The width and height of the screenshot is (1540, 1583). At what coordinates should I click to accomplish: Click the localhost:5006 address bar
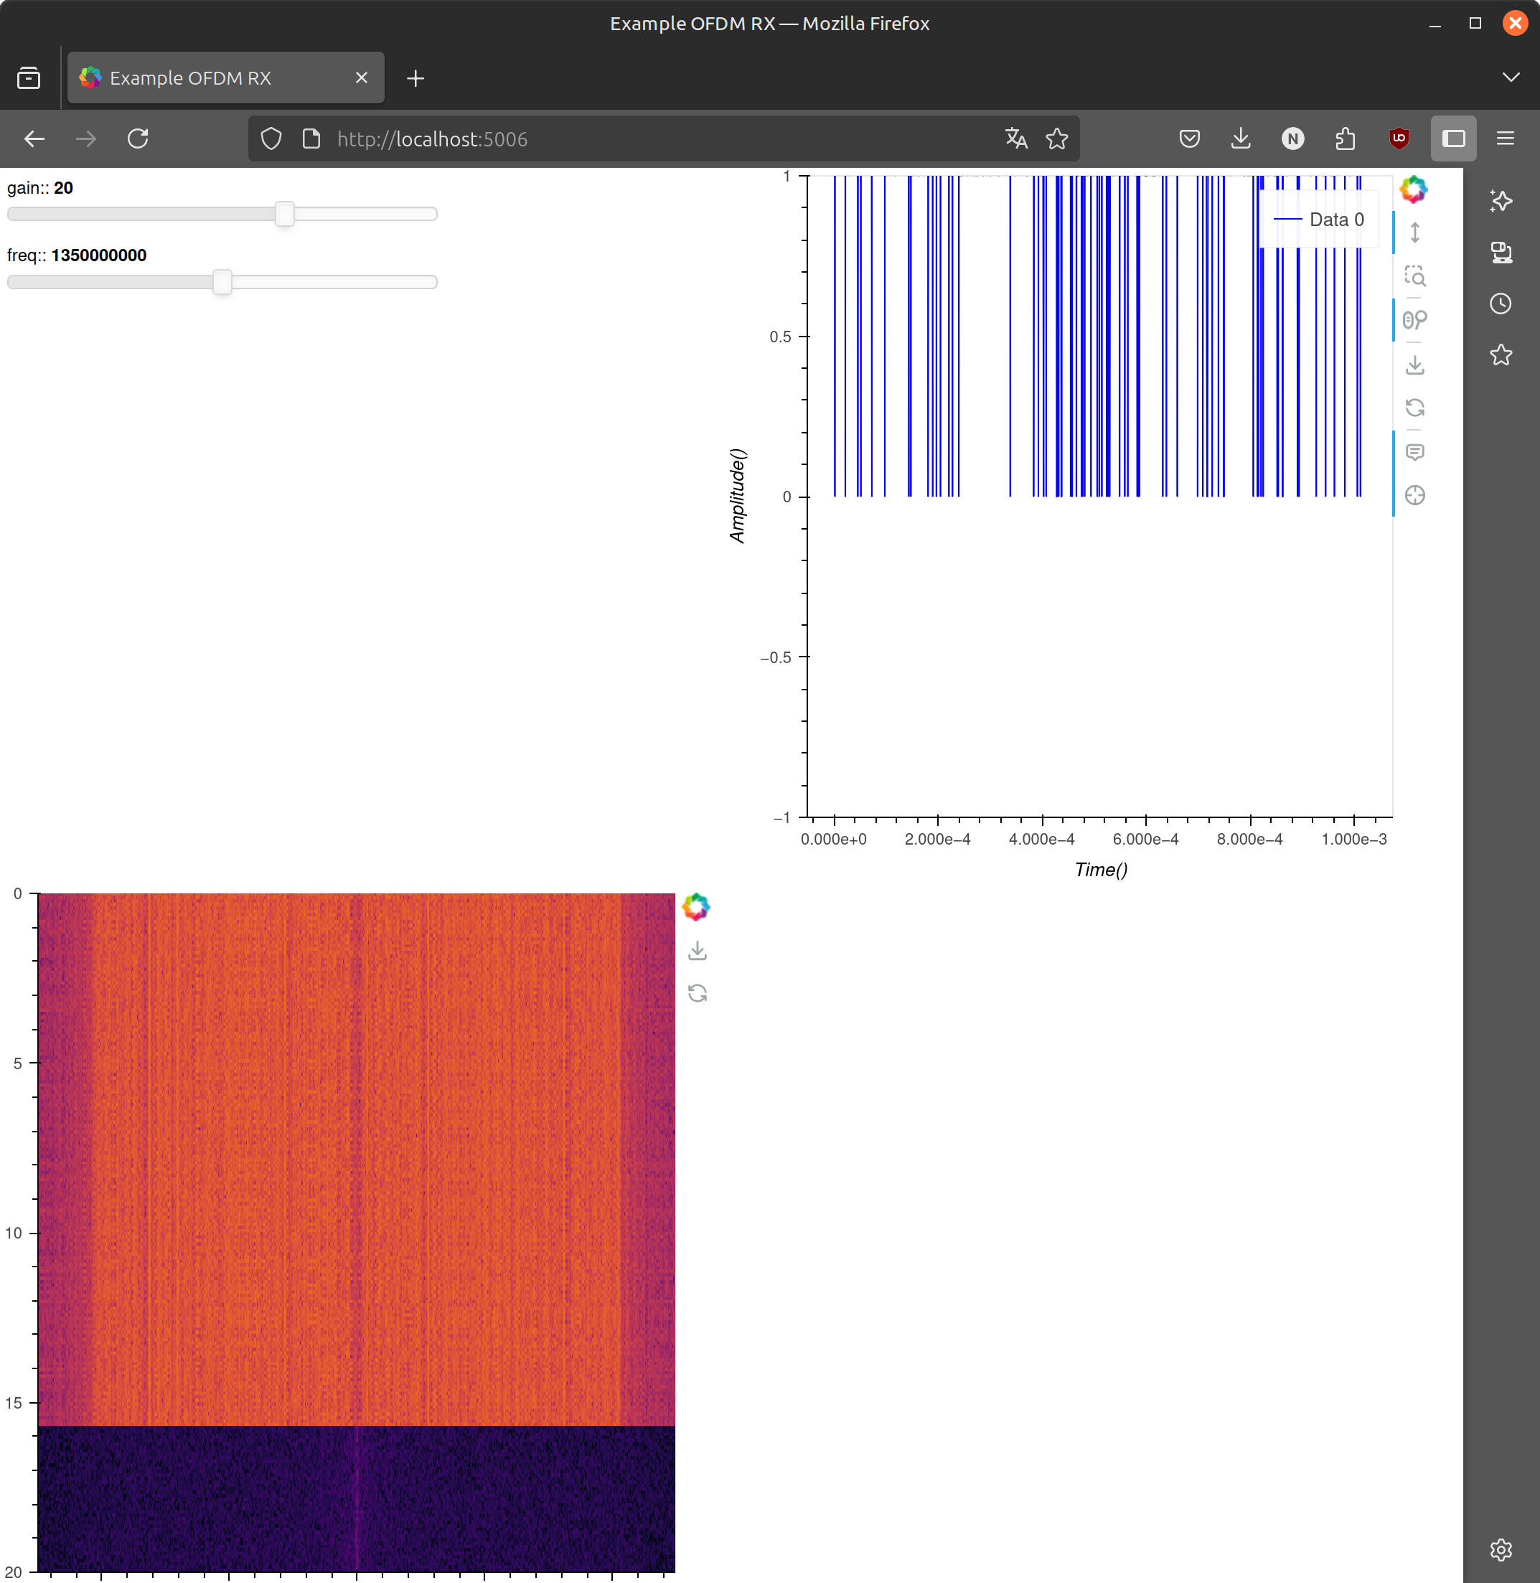647,139
